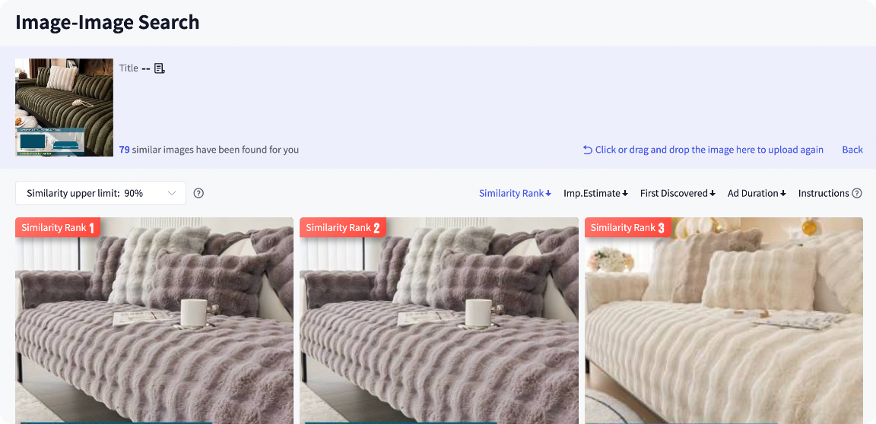Expand the dropdown chevron next to 90%
Image resolution: width=876 pixels, height=424 pixels.
(x=172, y=193)
